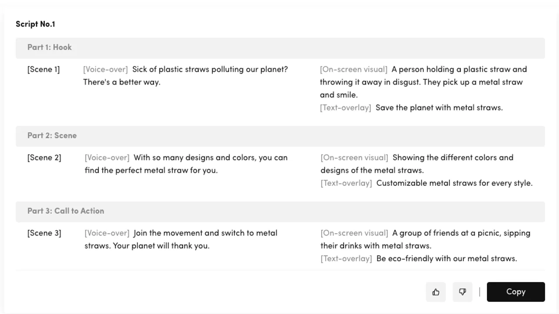Click the thumbs up icon
Image resolution: width=559 pixels, height=314 pixels.
[x=436, y=292]
